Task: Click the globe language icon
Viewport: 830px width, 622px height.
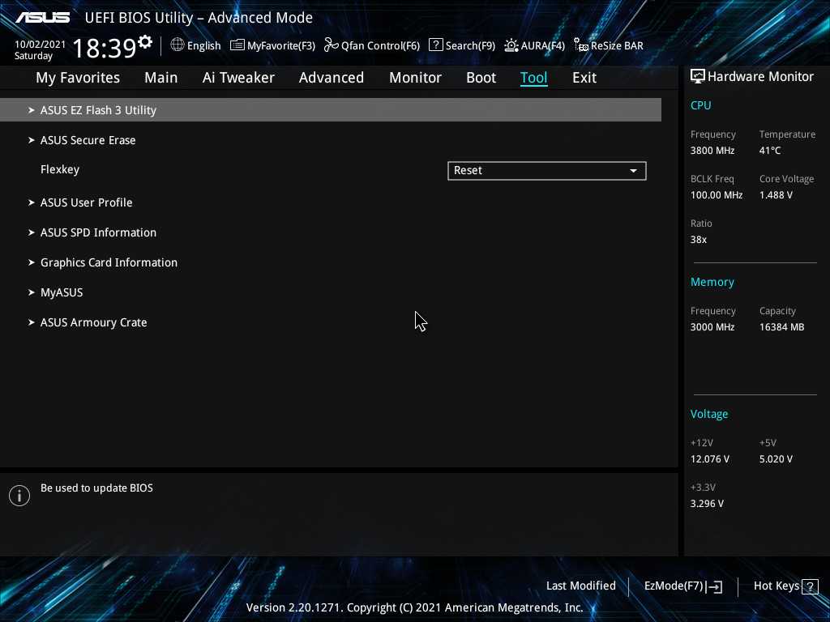Action: (x=178, y=45)
